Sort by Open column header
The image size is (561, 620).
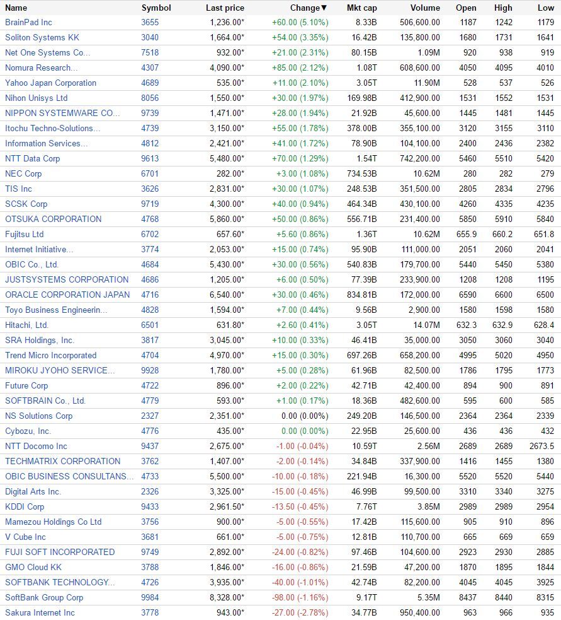pos(467,8)
